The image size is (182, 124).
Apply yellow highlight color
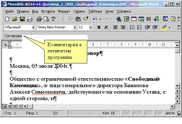tap(164, 27)
